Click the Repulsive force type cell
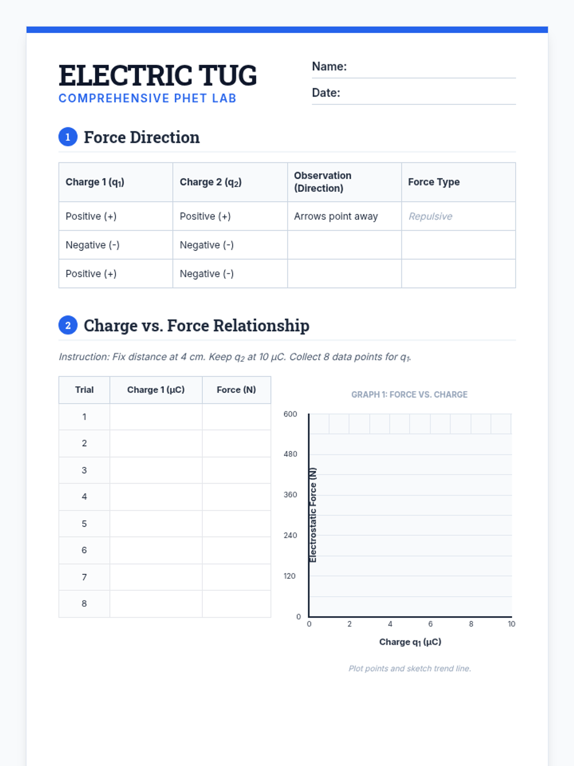Image resolution: width=574 pixels, height=766 pixels. coord(458,216)
